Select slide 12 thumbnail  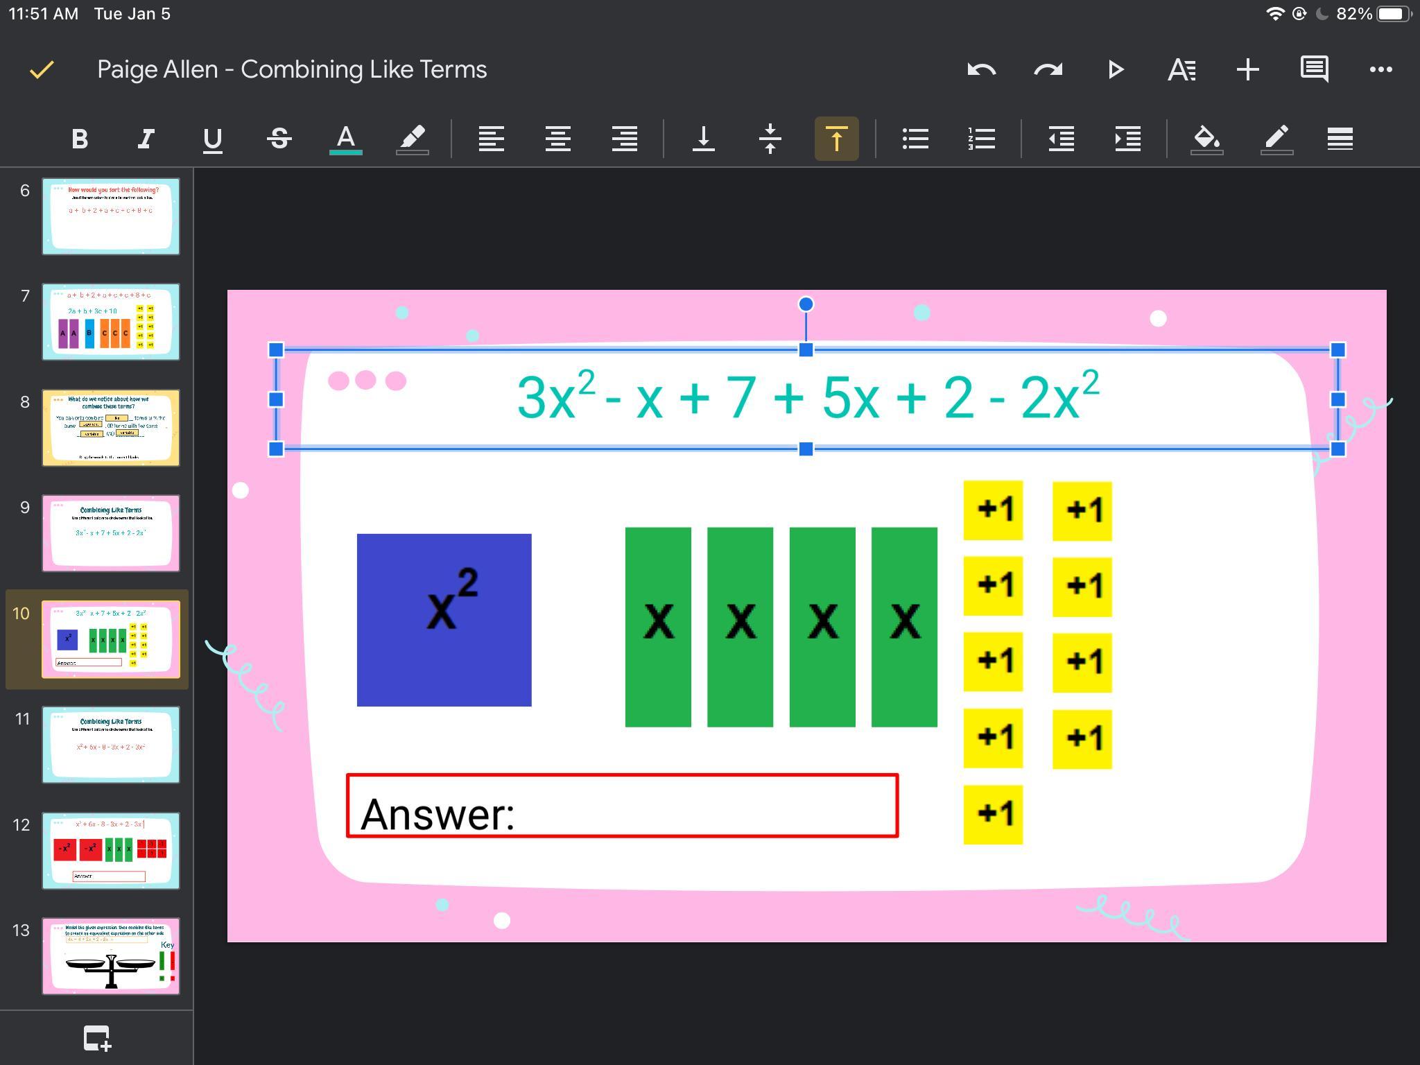click(x=111, y=851)
